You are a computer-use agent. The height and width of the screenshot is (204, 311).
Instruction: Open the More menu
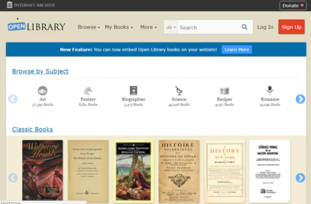pyautogui.click(x=149, y=27)
